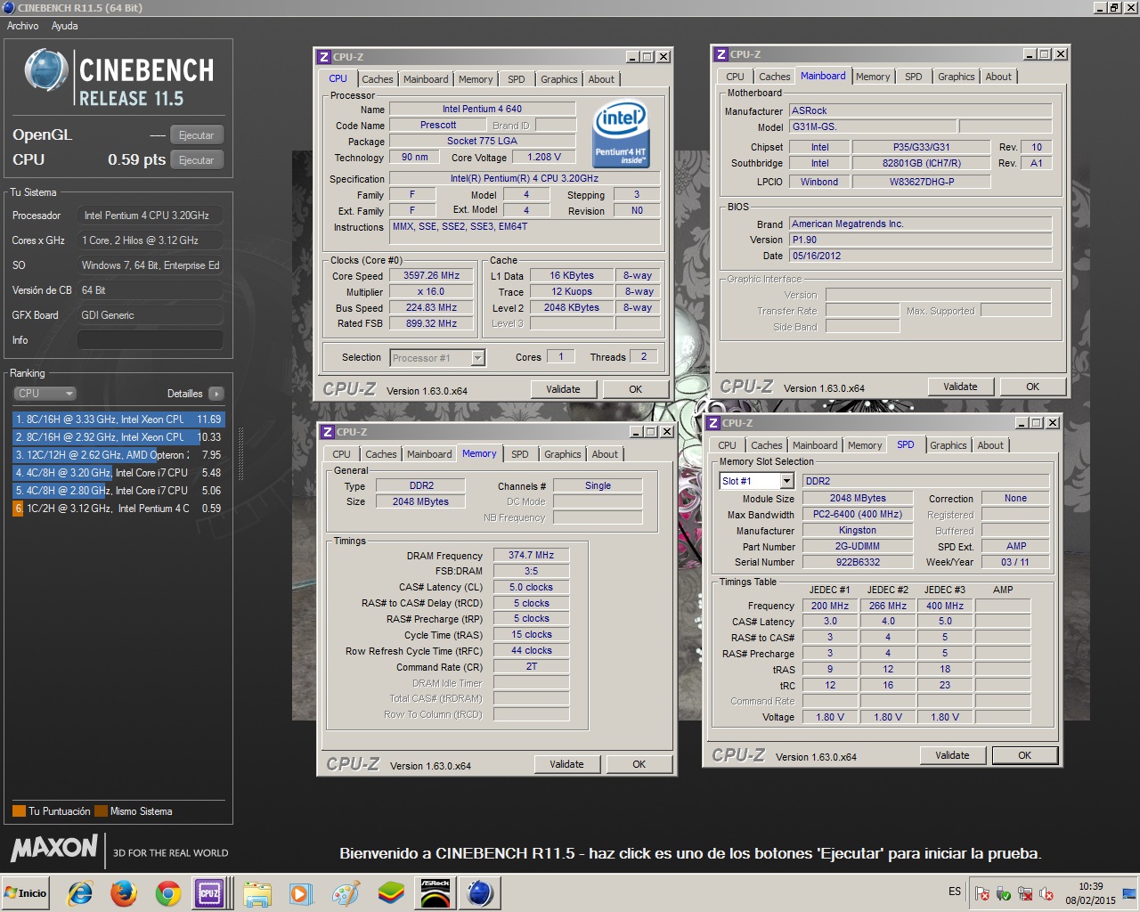The width and height of the screenshot is (1140, 912).
Task: Select Mainboard tab in CPU window
Action: 426,79
